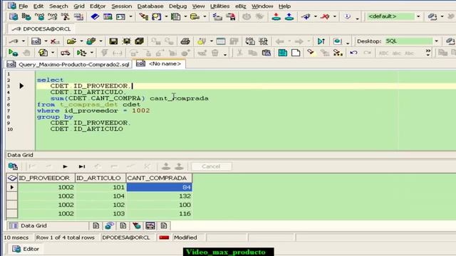Click the trace/DBMS output tab icon with cylinders

pos(109,225)
